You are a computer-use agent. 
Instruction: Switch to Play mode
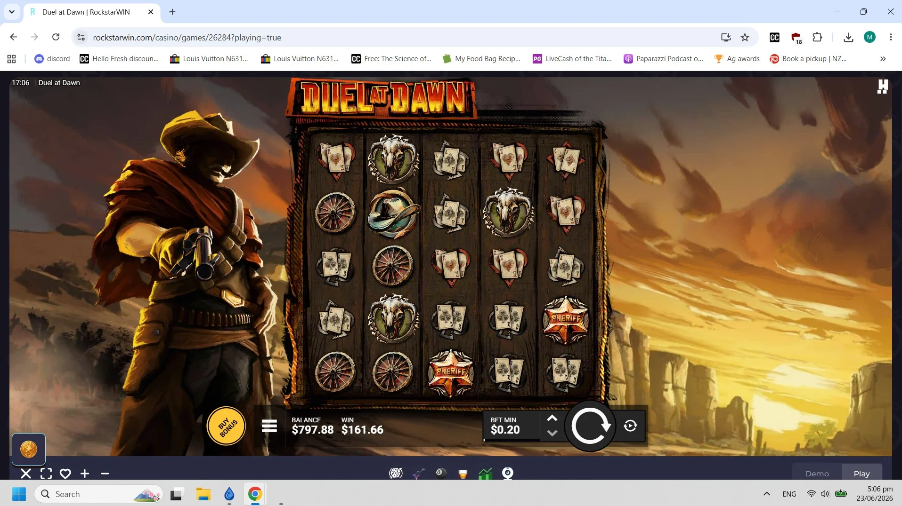pos(861,474)
